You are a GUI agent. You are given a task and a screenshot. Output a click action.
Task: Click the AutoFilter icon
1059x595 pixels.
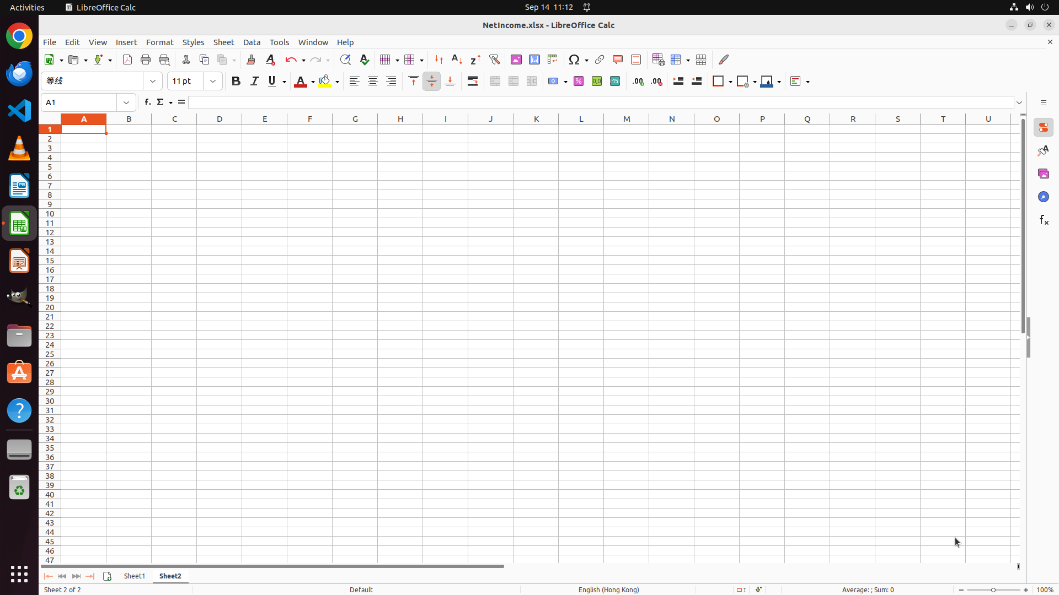(x=494, y=59)
